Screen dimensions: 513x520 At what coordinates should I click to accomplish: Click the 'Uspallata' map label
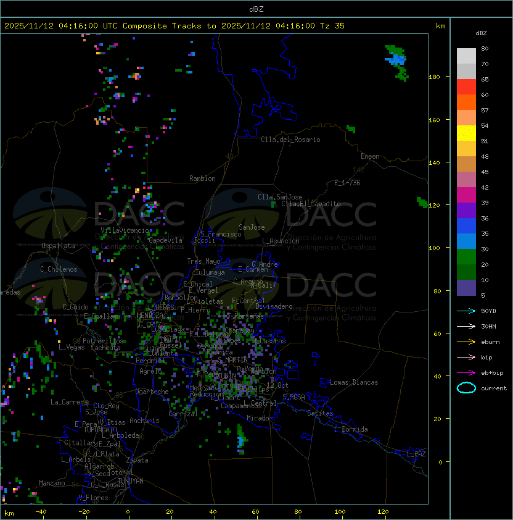58,246
